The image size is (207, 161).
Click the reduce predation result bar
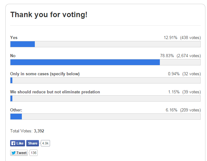pyautogui.click(x=105, y=98)
